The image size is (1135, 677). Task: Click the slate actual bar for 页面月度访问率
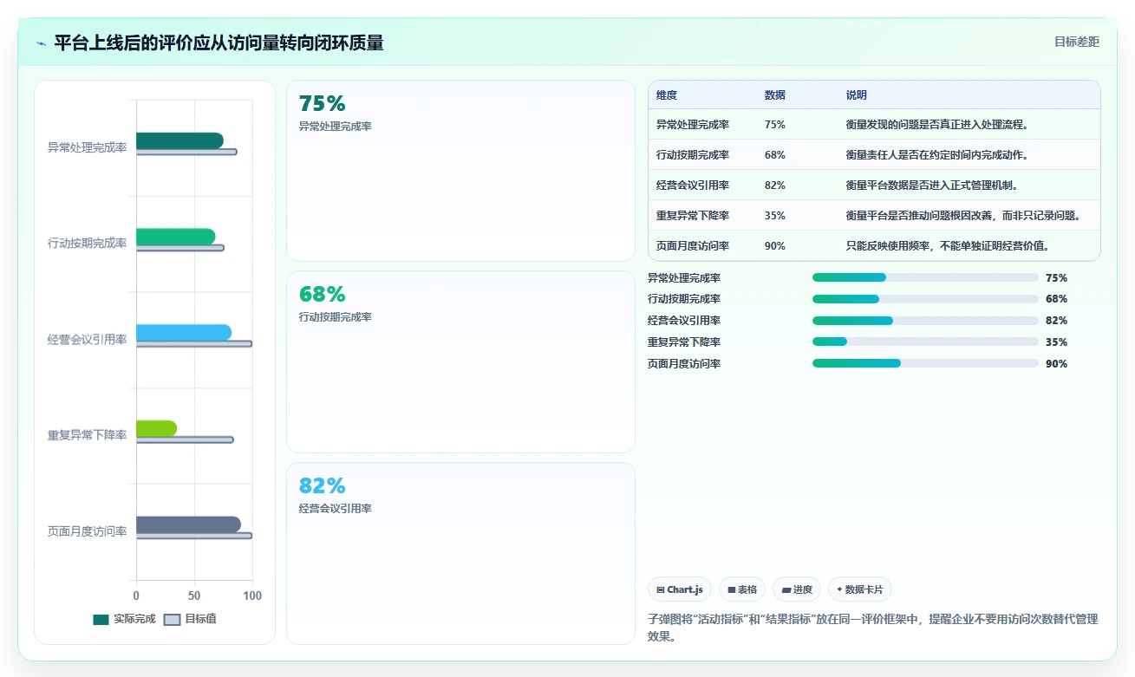coord(188,524)
